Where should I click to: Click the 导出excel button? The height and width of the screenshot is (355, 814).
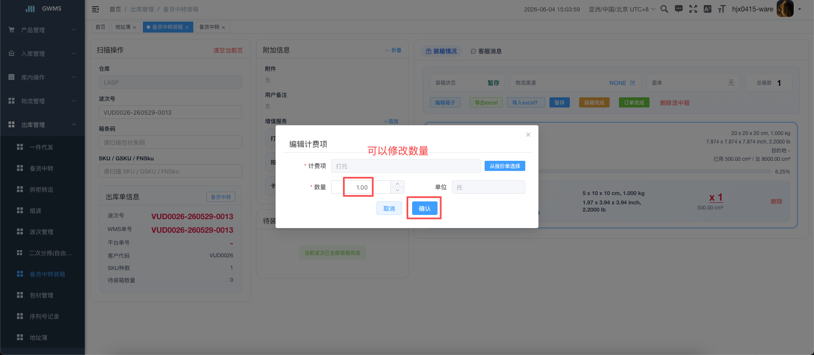[x=486, y=103]
